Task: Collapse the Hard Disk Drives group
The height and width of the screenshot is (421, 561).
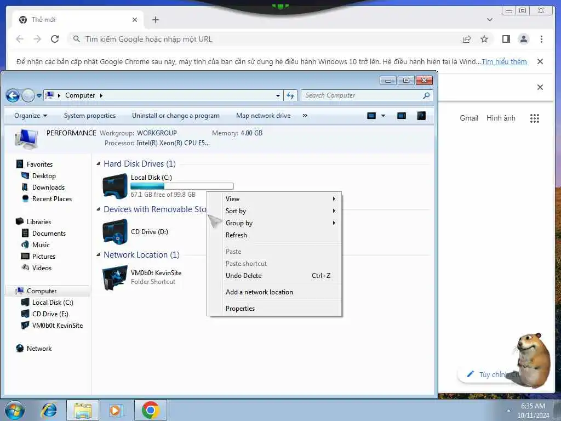Action: click(x=99, y=164)
